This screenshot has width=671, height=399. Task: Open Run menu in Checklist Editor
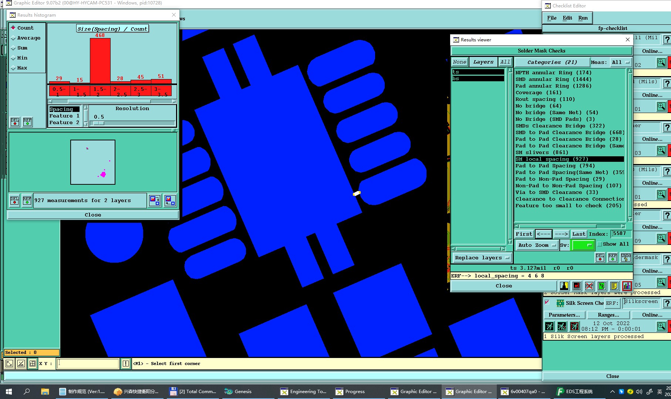(x=583, y=18)
